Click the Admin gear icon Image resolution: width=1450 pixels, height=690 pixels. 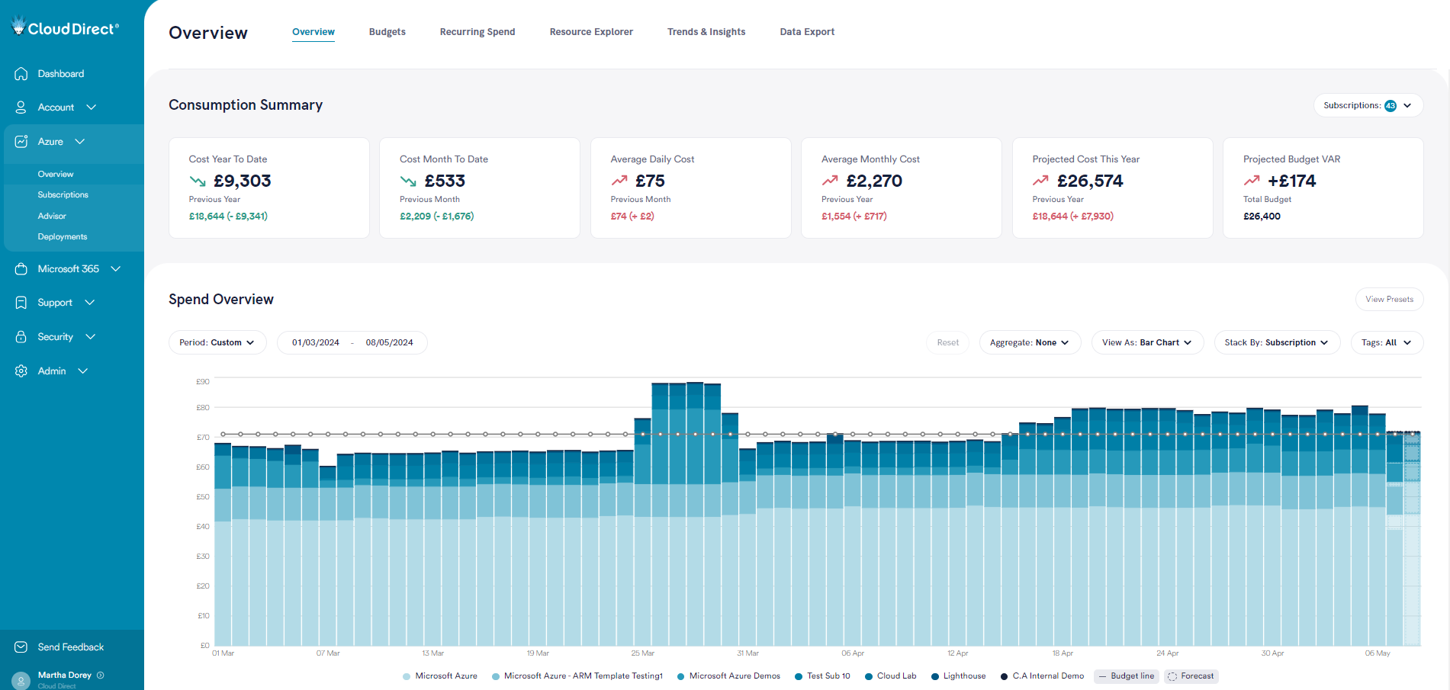click(21, 371)
